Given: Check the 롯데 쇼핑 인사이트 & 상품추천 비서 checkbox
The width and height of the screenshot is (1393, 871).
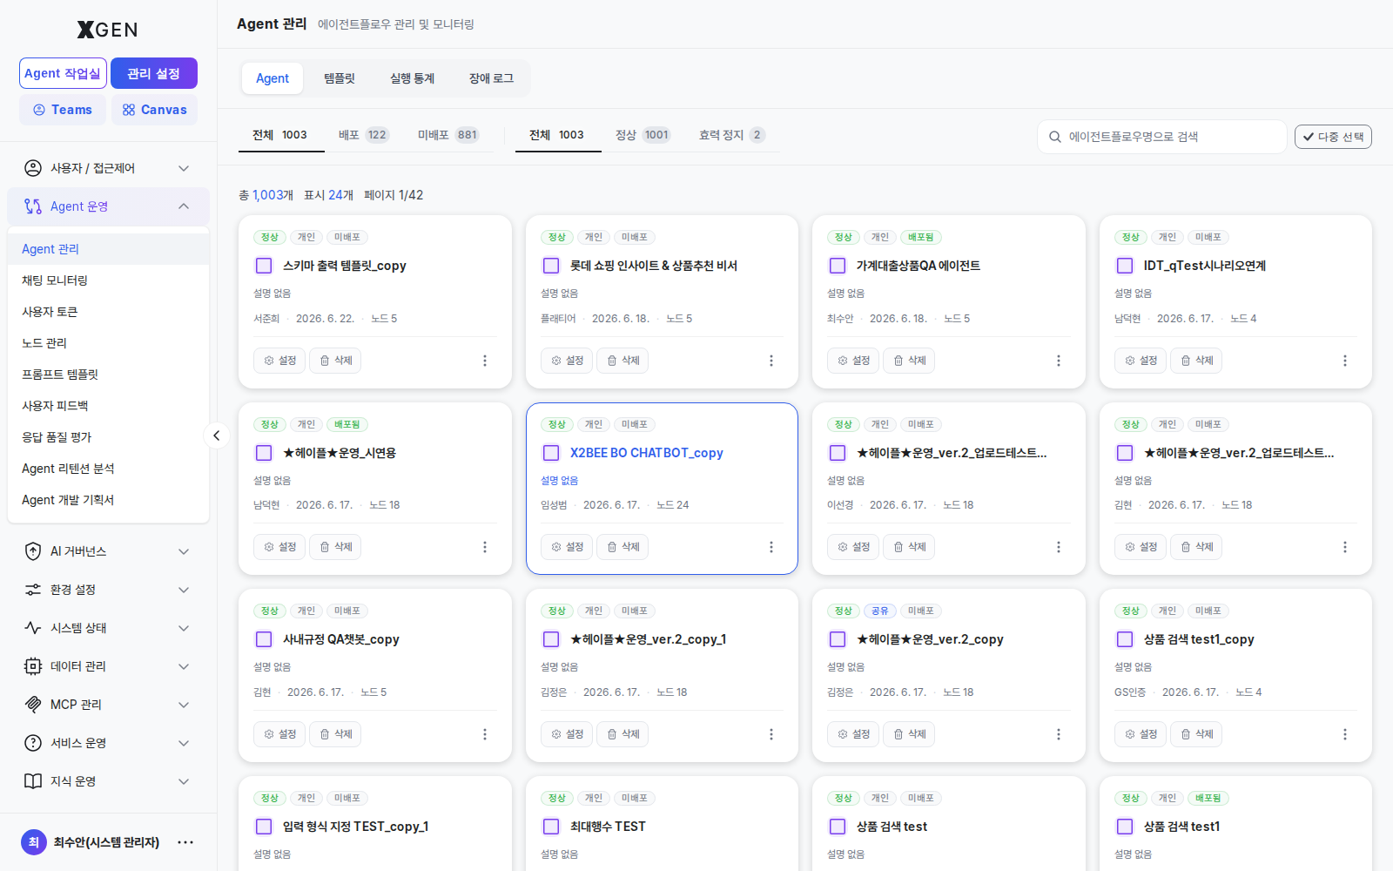Looking at the screenshot, I should [551, 266].
